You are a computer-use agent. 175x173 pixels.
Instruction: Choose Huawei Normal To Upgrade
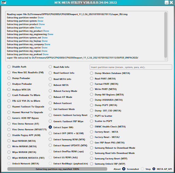click(9, 112)
